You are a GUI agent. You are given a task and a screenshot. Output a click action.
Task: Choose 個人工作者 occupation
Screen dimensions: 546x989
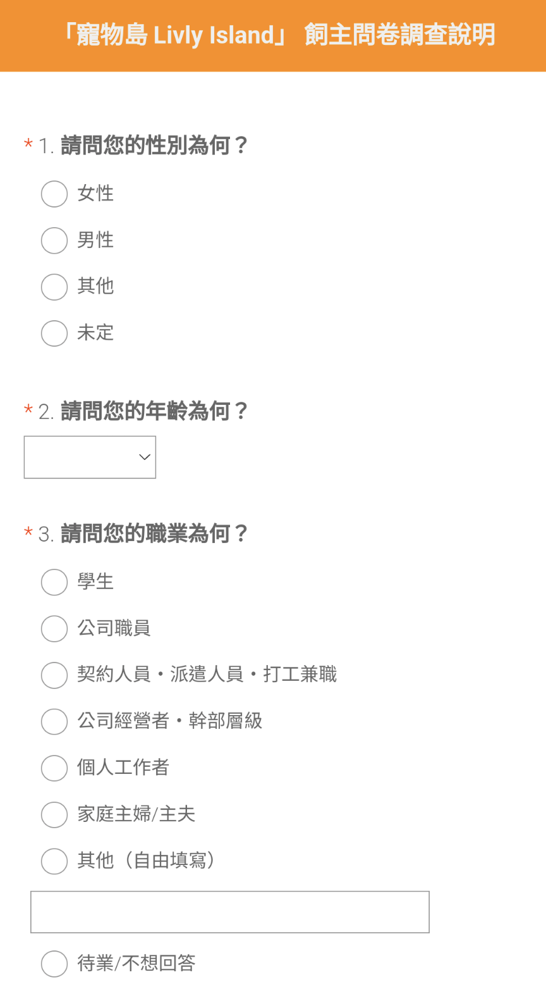(x=54, y=768)
